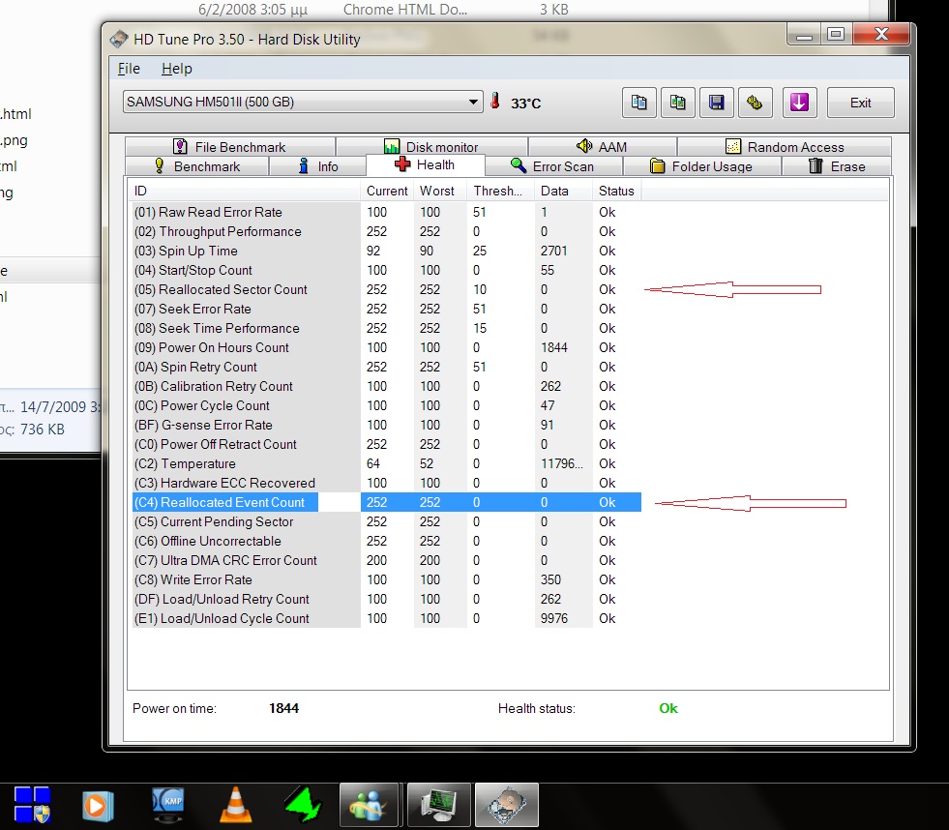Select (04) Start/Stop Count row

pos(386,270)
